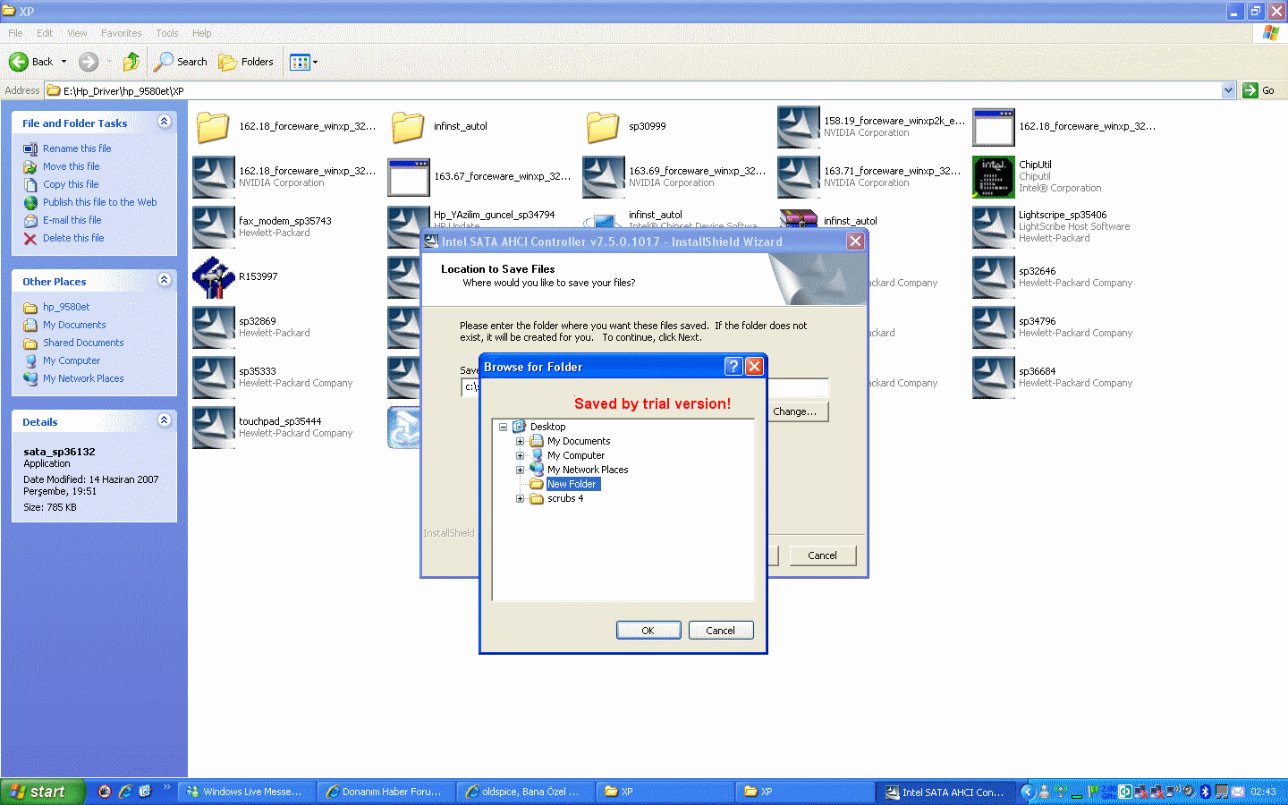Select the sp35333 installer icon
The width and height of the screenshot is (1288, 805).
point(213,377)
